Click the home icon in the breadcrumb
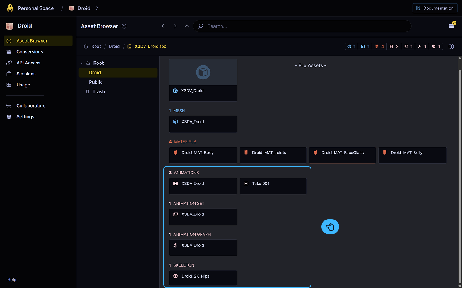462x288 pixels. 86,46
